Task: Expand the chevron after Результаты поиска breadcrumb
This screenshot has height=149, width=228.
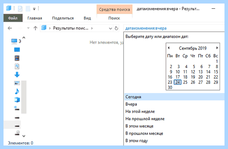Action: [92, 28]
